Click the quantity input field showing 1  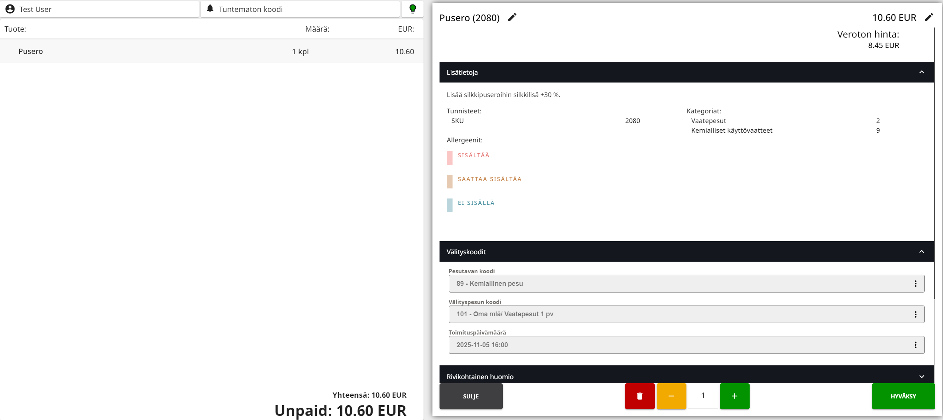tap(703, 396)
